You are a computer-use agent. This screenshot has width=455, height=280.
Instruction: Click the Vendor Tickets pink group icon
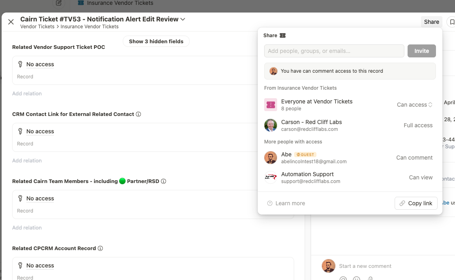pyautogui.click(x=270, y=105)
